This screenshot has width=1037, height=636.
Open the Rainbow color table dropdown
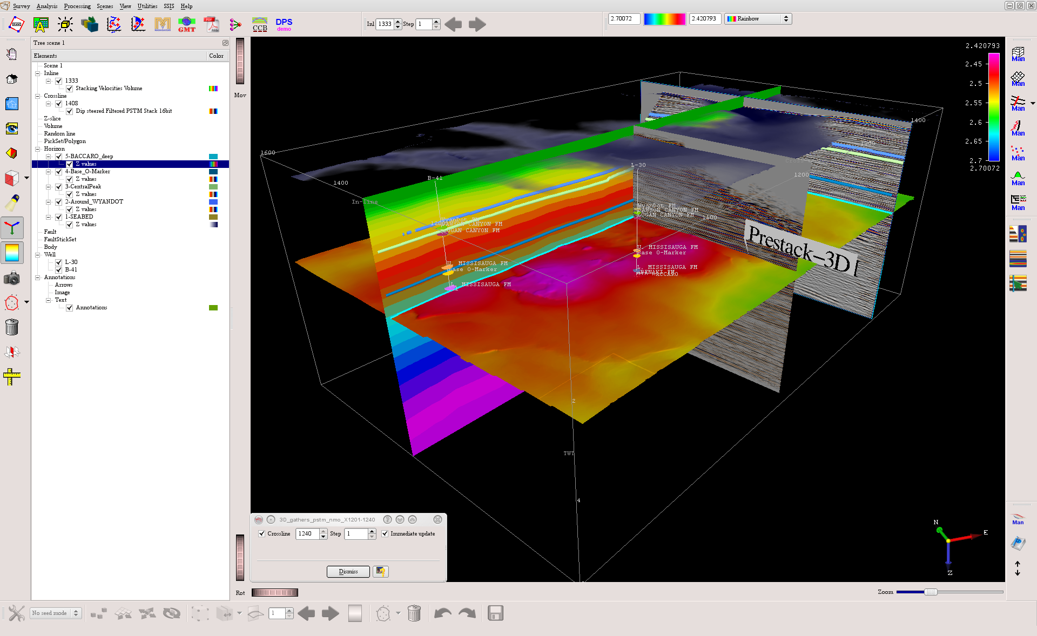pyautogui.click(x=758, y=19)
